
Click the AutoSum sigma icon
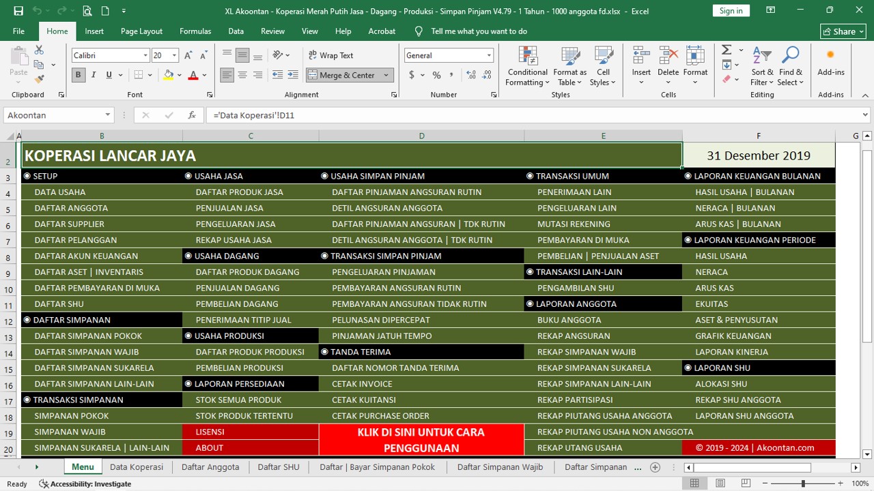tap(727, 50)
